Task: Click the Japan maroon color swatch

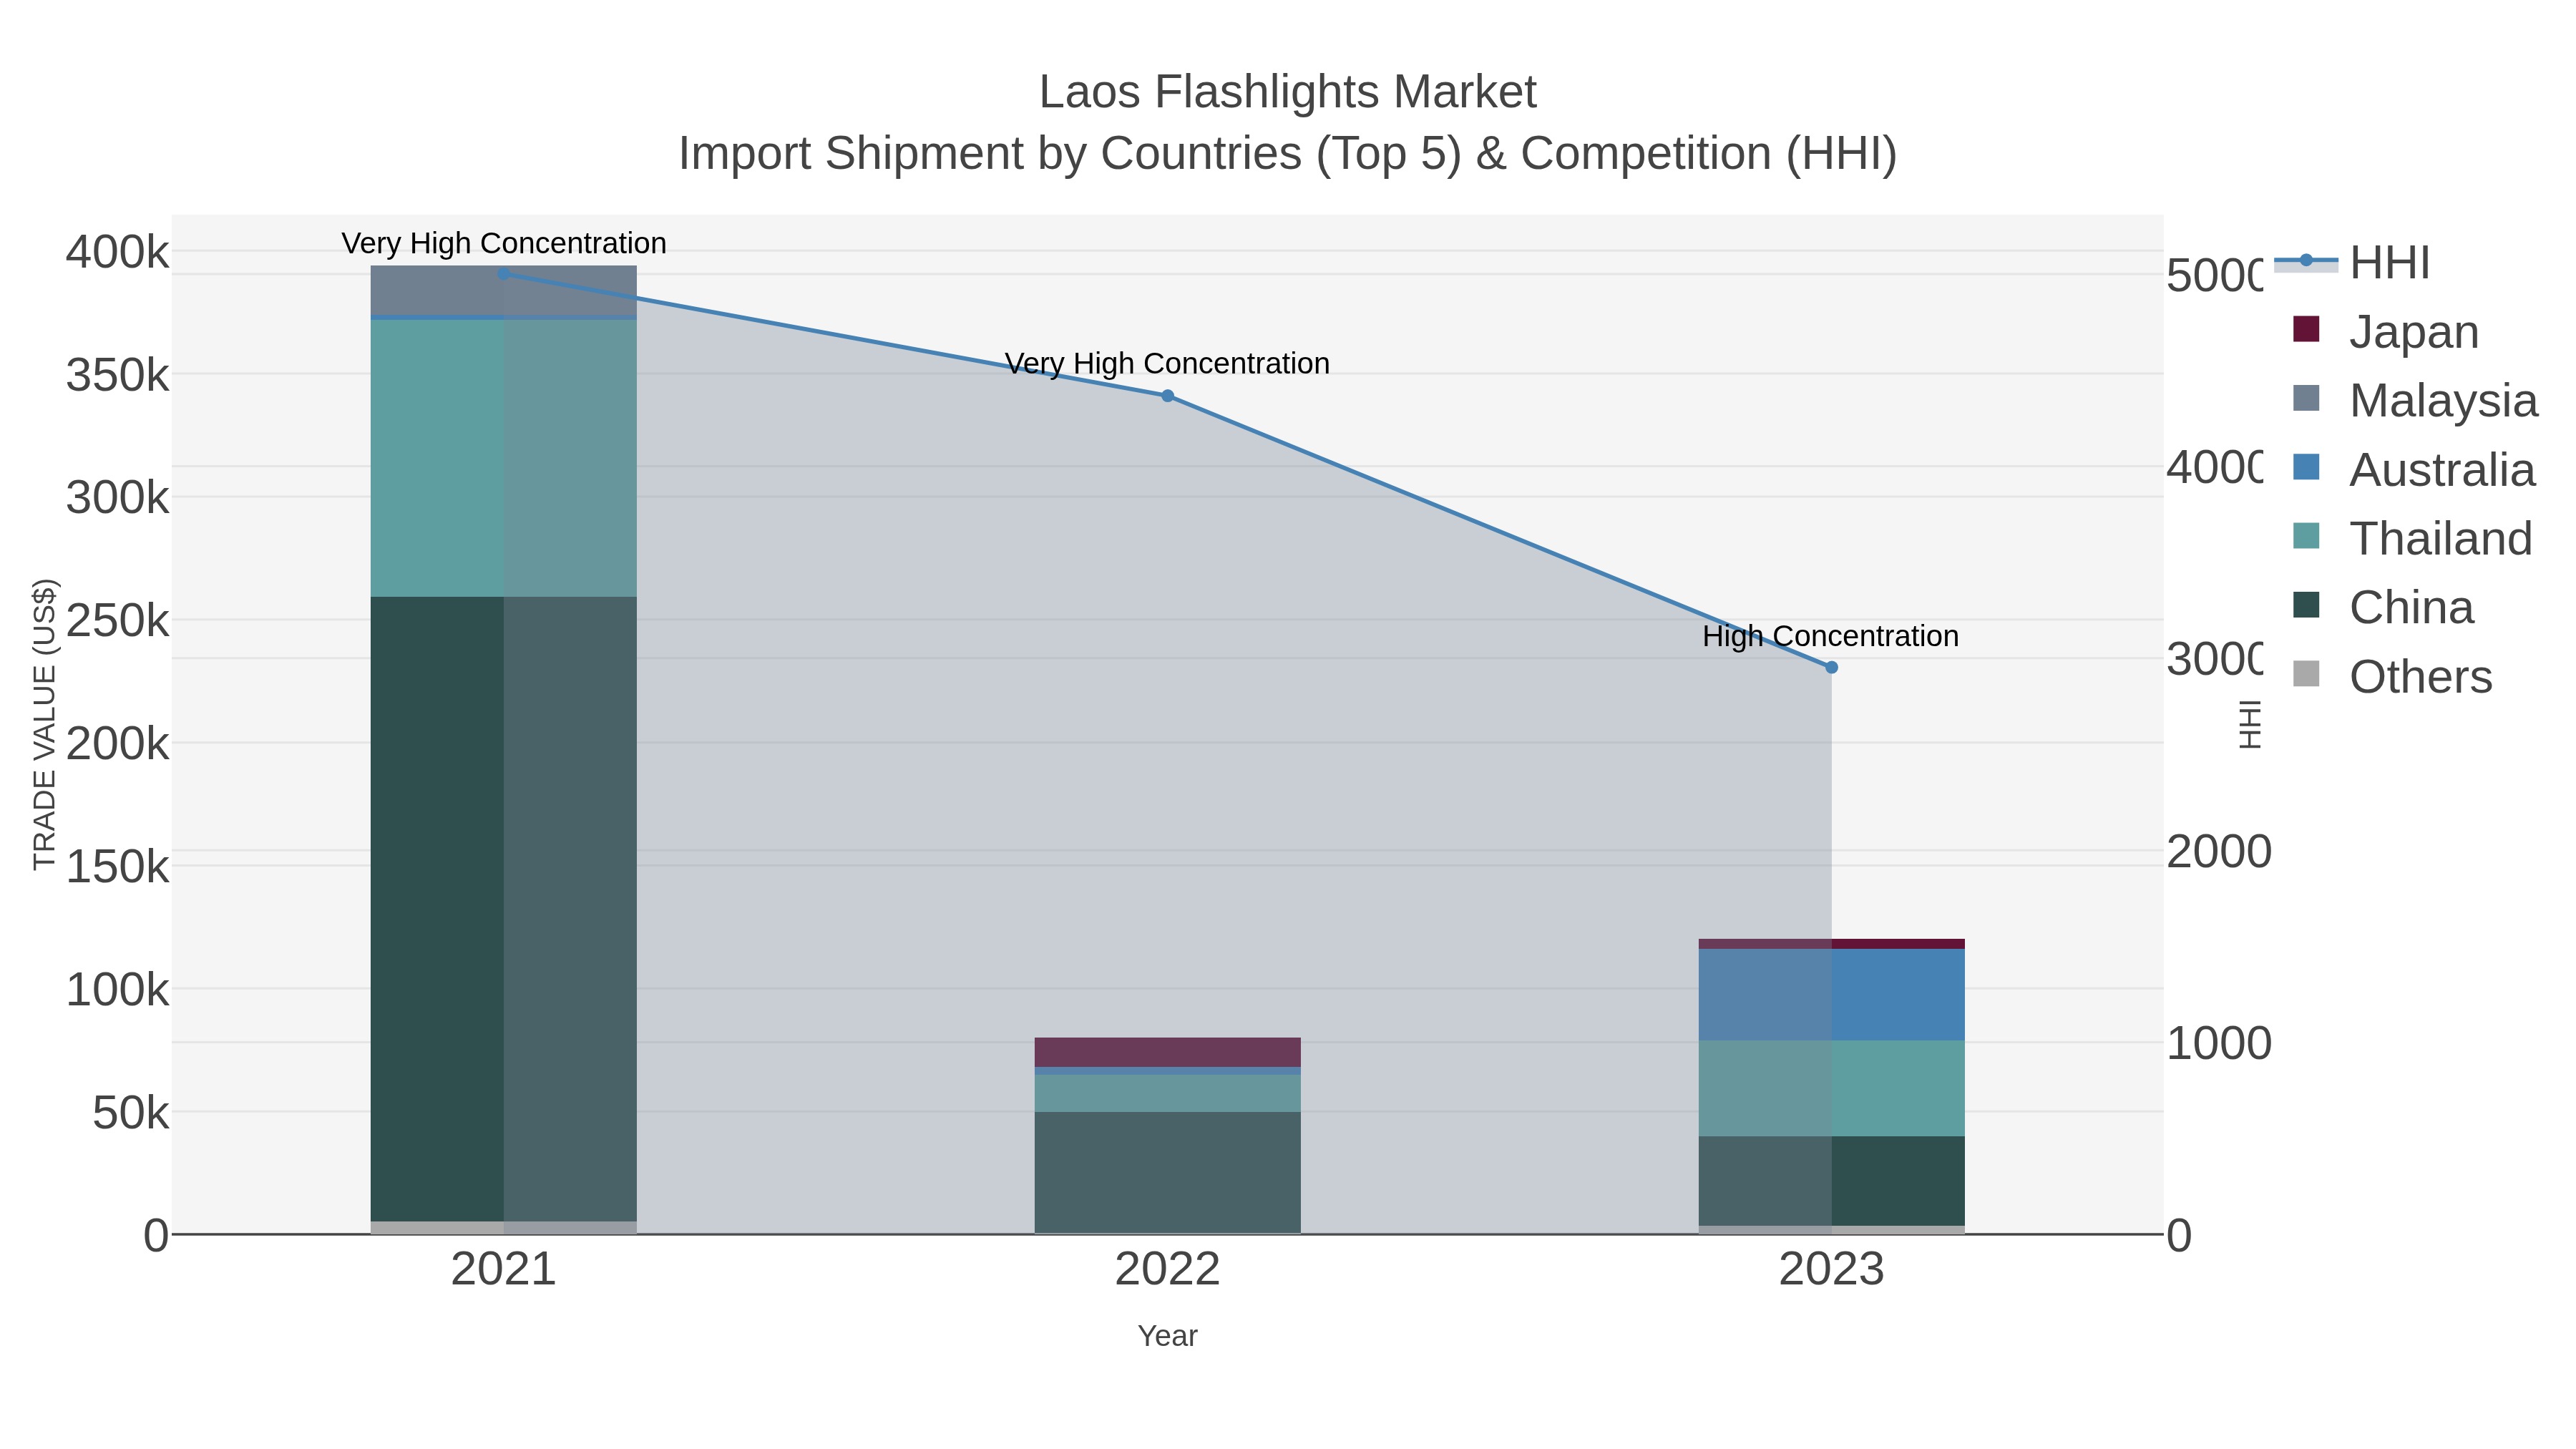Action: pyautogui.click(x=2306, y=329)
